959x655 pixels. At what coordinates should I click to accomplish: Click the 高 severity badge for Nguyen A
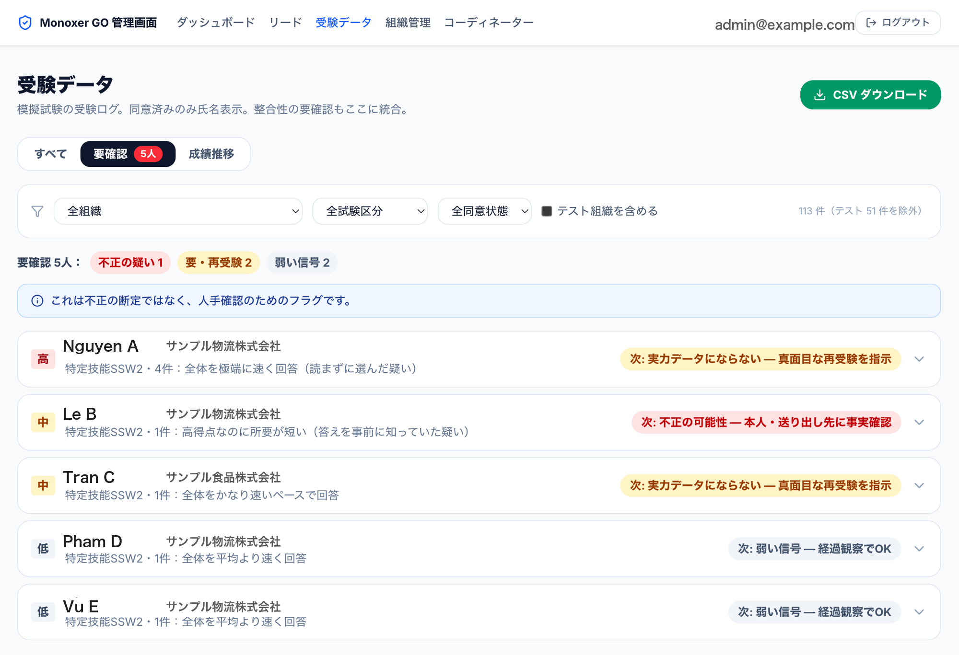coord(43,359)
